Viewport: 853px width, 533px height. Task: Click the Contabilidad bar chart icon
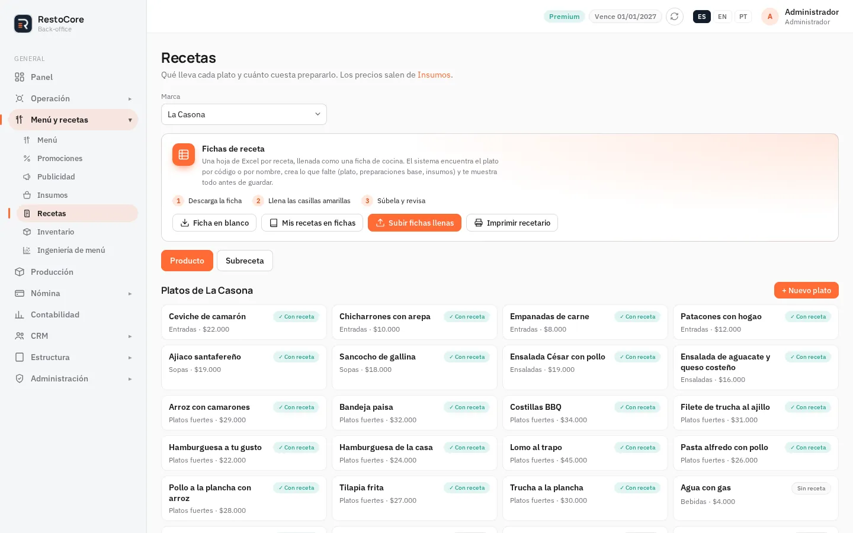[20, 314]
